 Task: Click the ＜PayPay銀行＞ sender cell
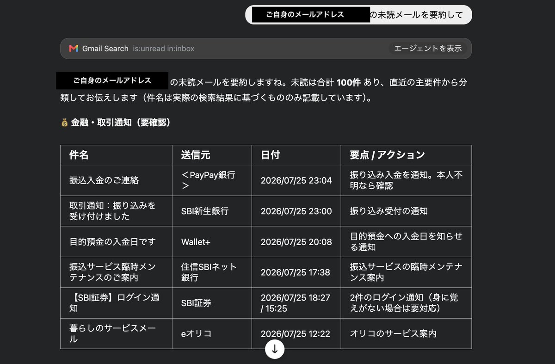212,180
